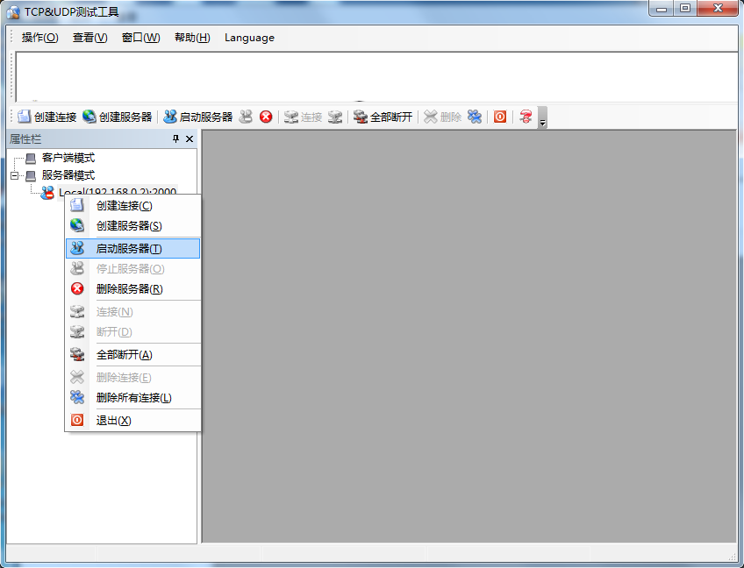
Task: Click 启动服务器 toolbar button
Action: (x=198, y=117)
